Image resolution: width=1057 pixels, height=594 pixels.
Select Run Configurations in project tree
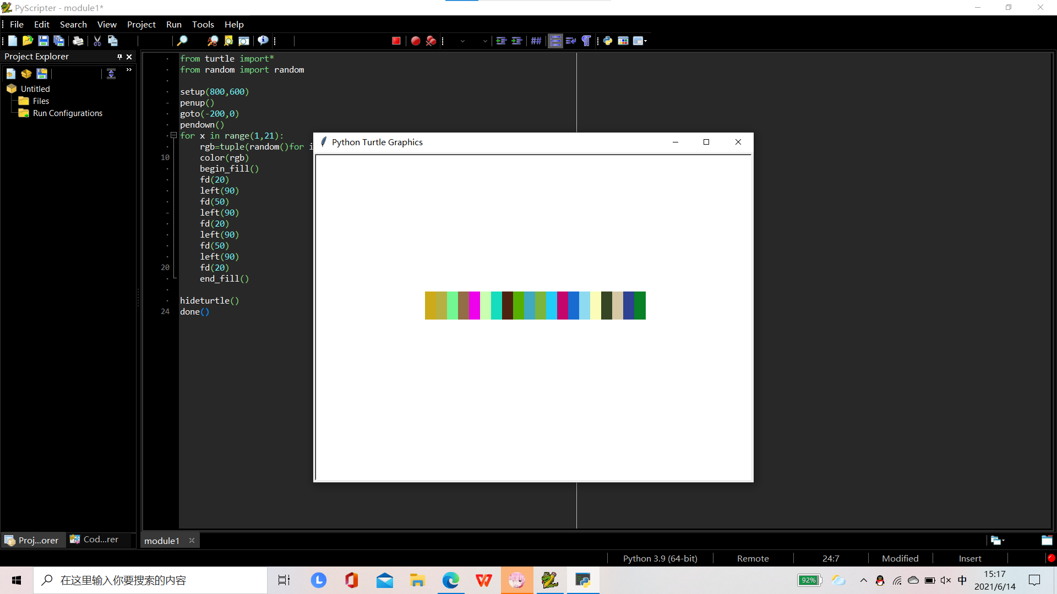point(67,113)
